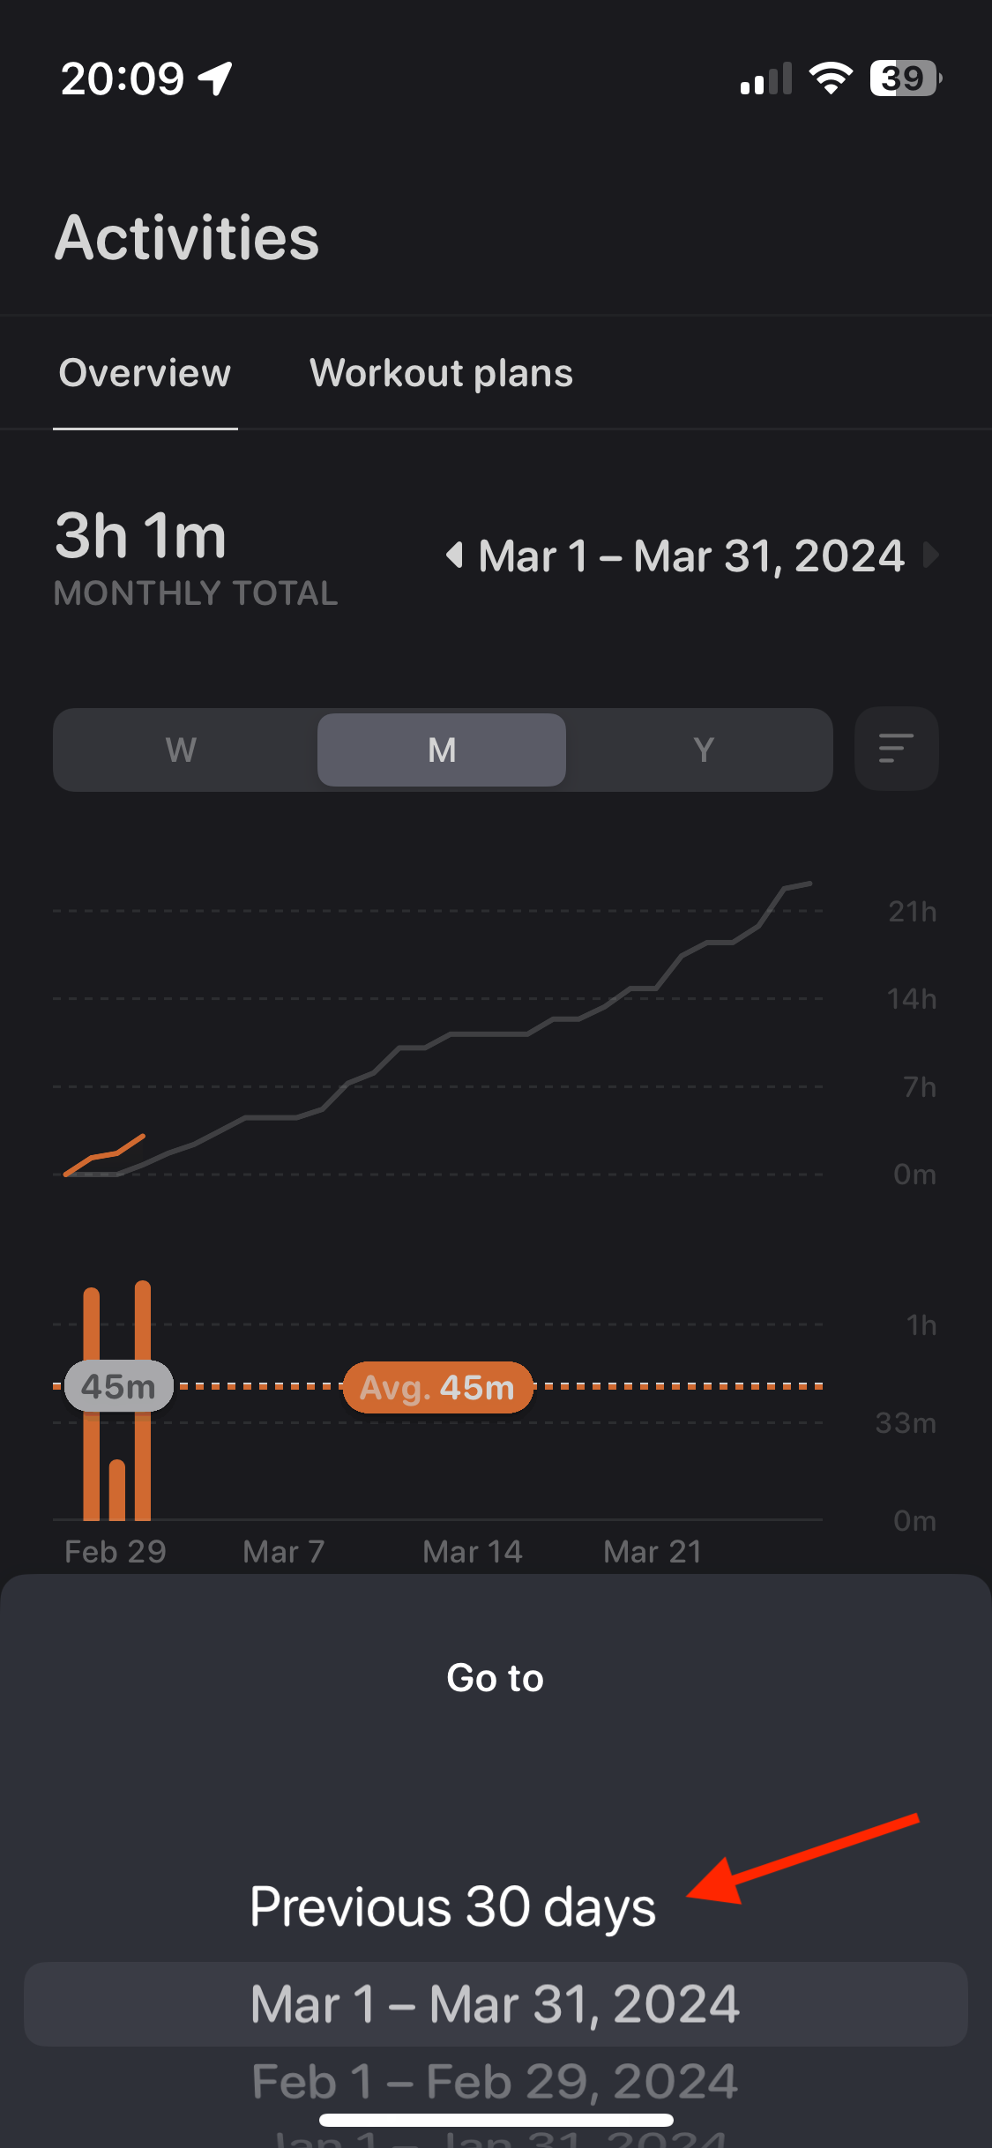992x2148 pixels.
Task: Tap the location arrow next to time
Action: [x=215, y=78]
